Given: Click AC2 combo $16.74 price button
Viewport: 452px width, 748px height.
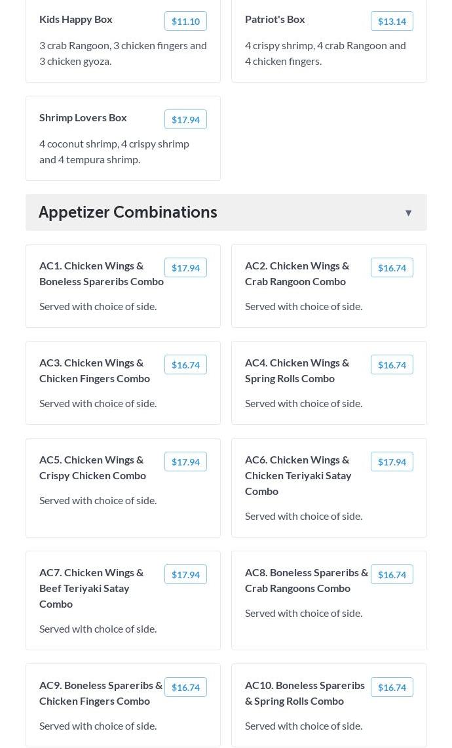Looking at the screenshot, I should coord(392,267).
